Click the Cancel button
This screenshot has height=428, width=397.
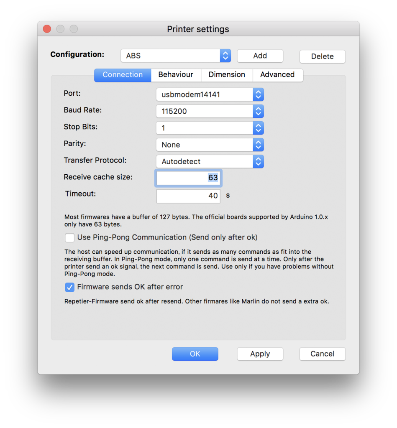click(x=323, y=354)
